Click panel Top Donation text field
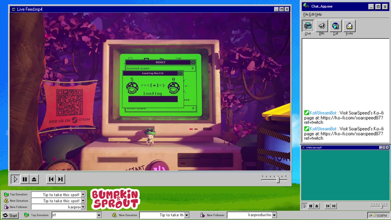This screenshot has height=220, width=391. [x=56, y=195]
